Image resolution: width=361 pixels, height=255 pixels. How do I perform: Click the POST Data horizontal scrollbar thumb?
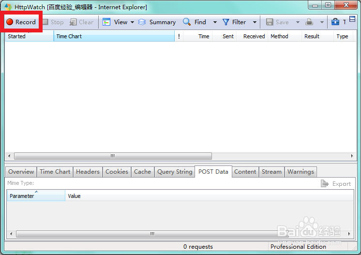pos(152,234)
